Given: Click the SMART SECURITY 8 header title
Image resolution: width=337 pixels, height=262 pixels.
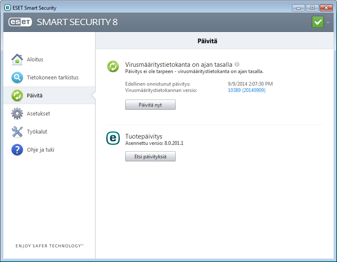Looking at the screenshot, I should (77, 22).
